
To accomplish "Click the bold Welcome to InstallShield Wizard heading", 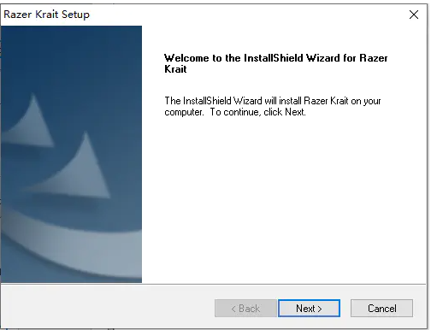I will 275,63.
